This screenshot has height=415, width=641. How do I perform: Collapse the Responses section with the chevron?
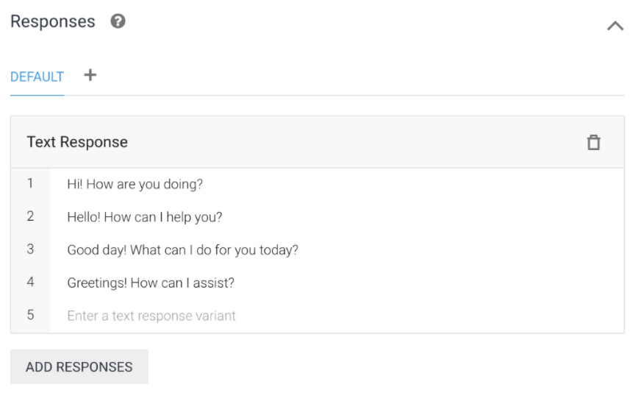[x=615, y=26]
